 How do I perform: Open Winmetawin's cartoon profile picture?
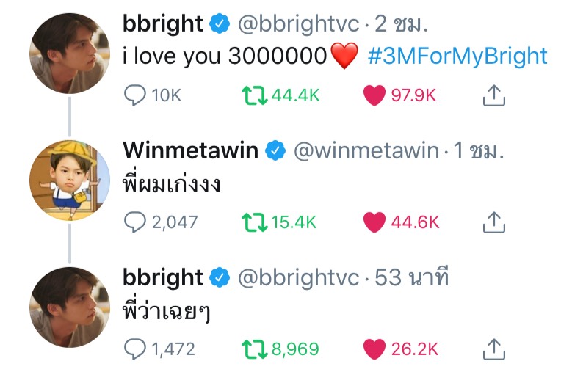click(70, 180)
